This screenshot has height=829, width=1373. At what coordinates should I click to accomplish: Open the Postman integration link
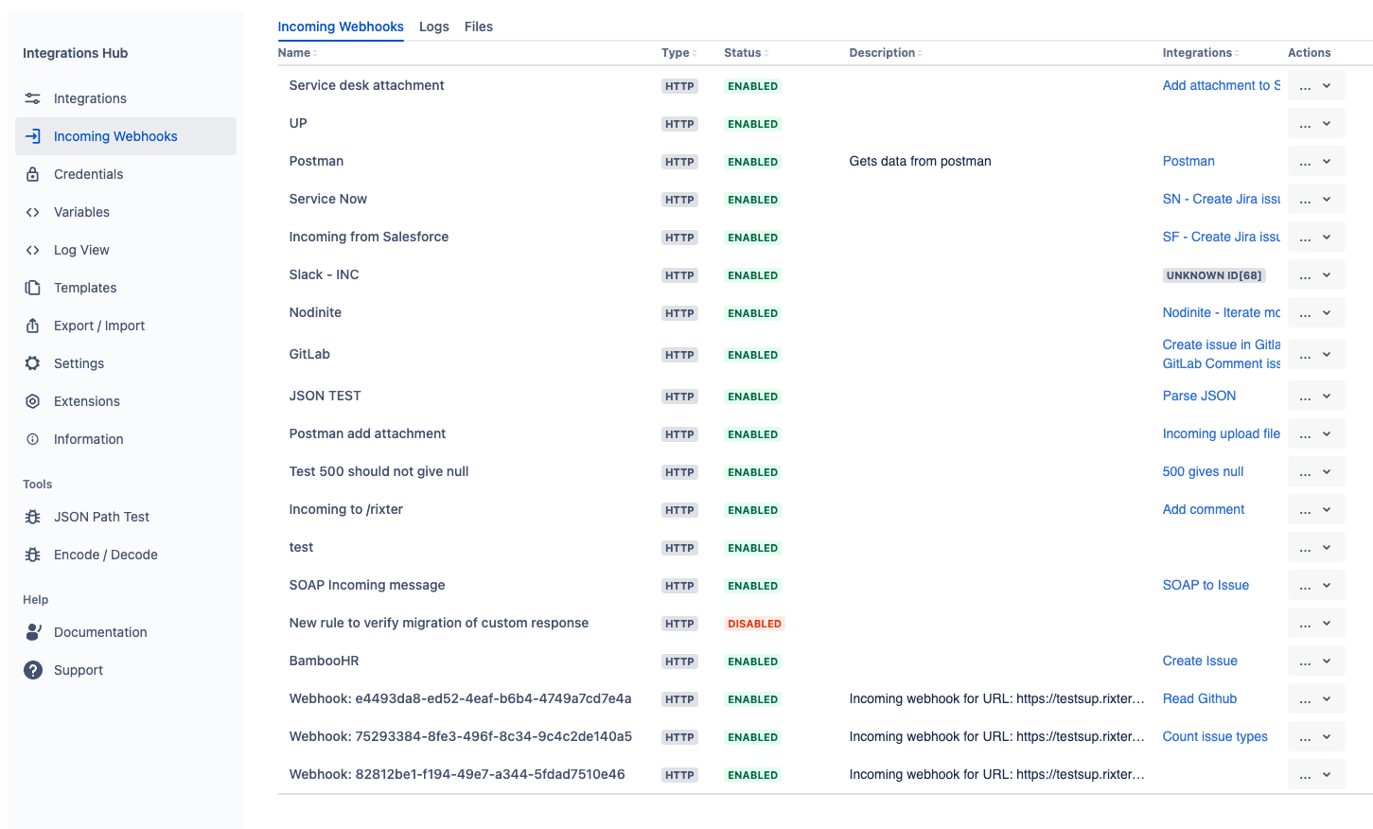(1188, 161)
